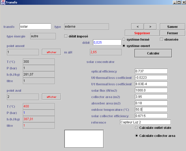Viewport: 186px width, 151px height.
Task: Click the m ΔH field showing 2,65
Action: (106, 52)
